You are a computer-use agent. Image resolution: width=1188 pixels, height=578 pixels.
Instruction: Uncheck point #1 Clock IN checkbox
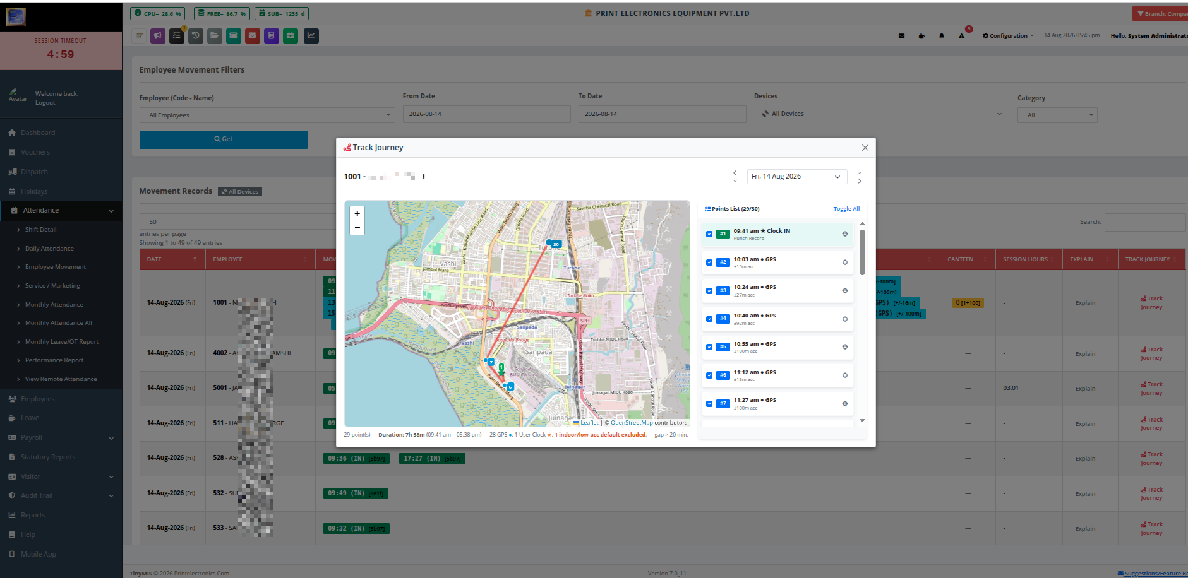tap(709, 234)
